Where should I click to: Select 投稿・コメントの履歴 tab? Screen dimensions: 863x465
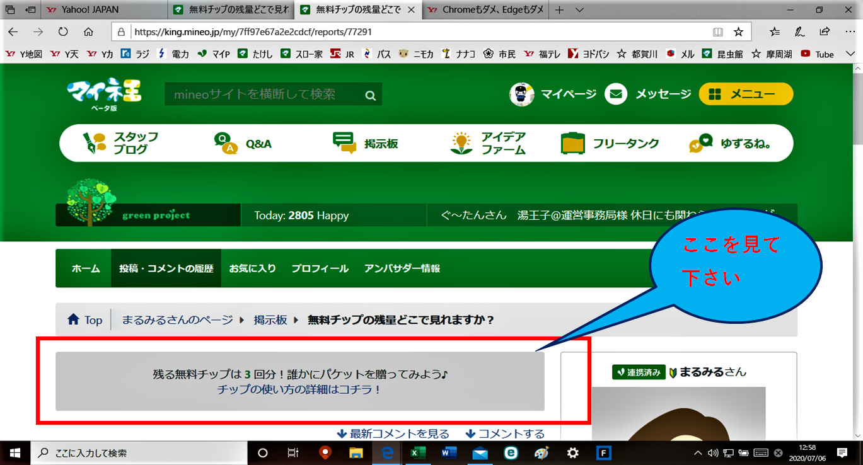tap(166, 268)
